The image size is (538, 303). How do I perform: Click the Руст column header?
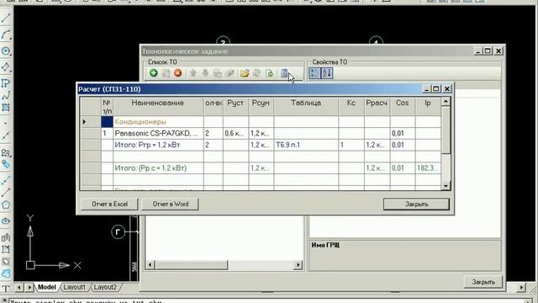[x=235, y=107]
